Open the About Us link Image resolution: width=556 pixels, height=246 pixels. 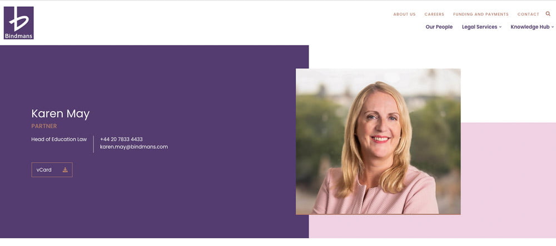[x=404, y=14]
